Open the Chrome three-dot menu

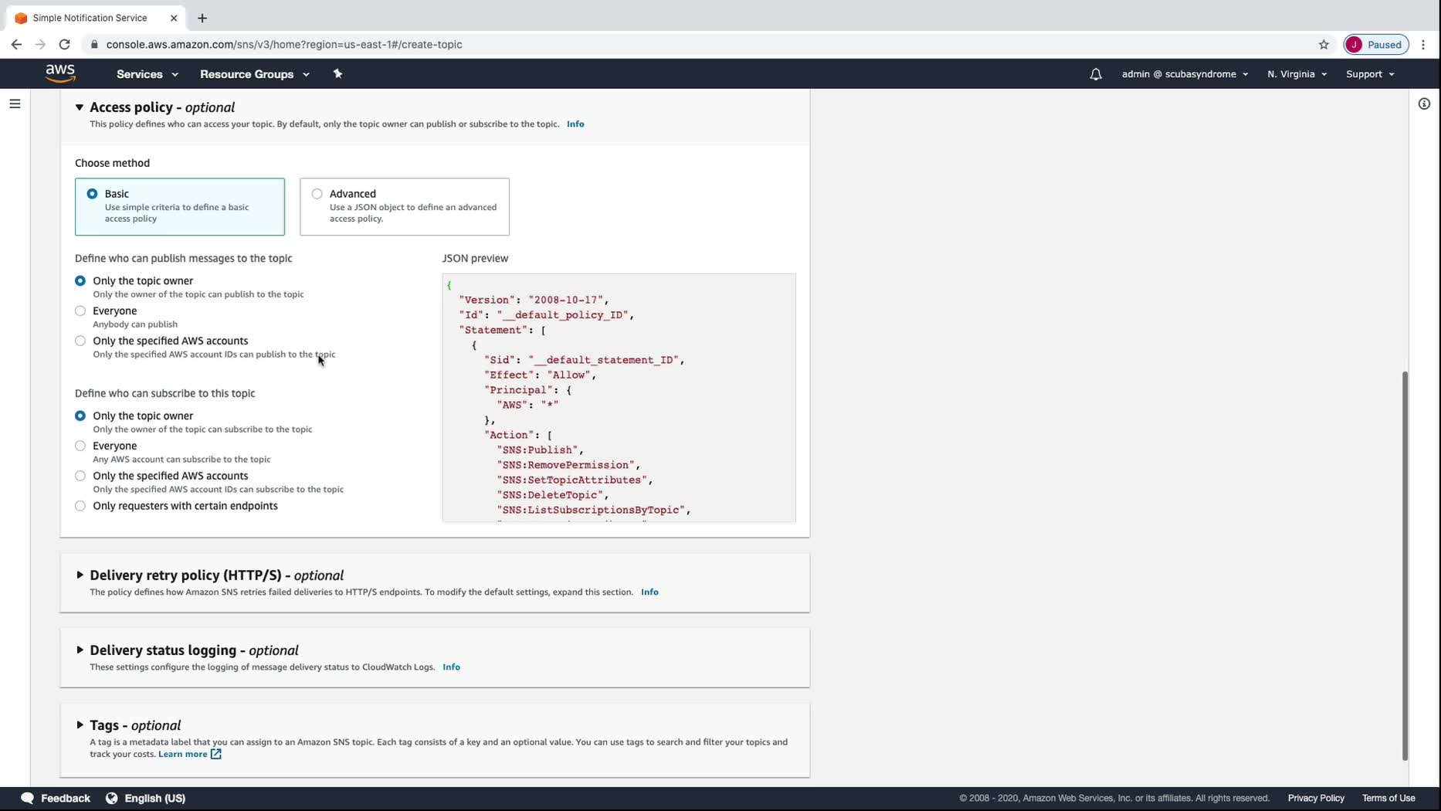(1423, 44)
